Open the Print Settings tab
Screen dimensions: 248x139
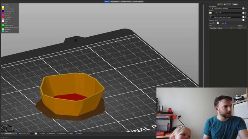(x=115, y=2)
